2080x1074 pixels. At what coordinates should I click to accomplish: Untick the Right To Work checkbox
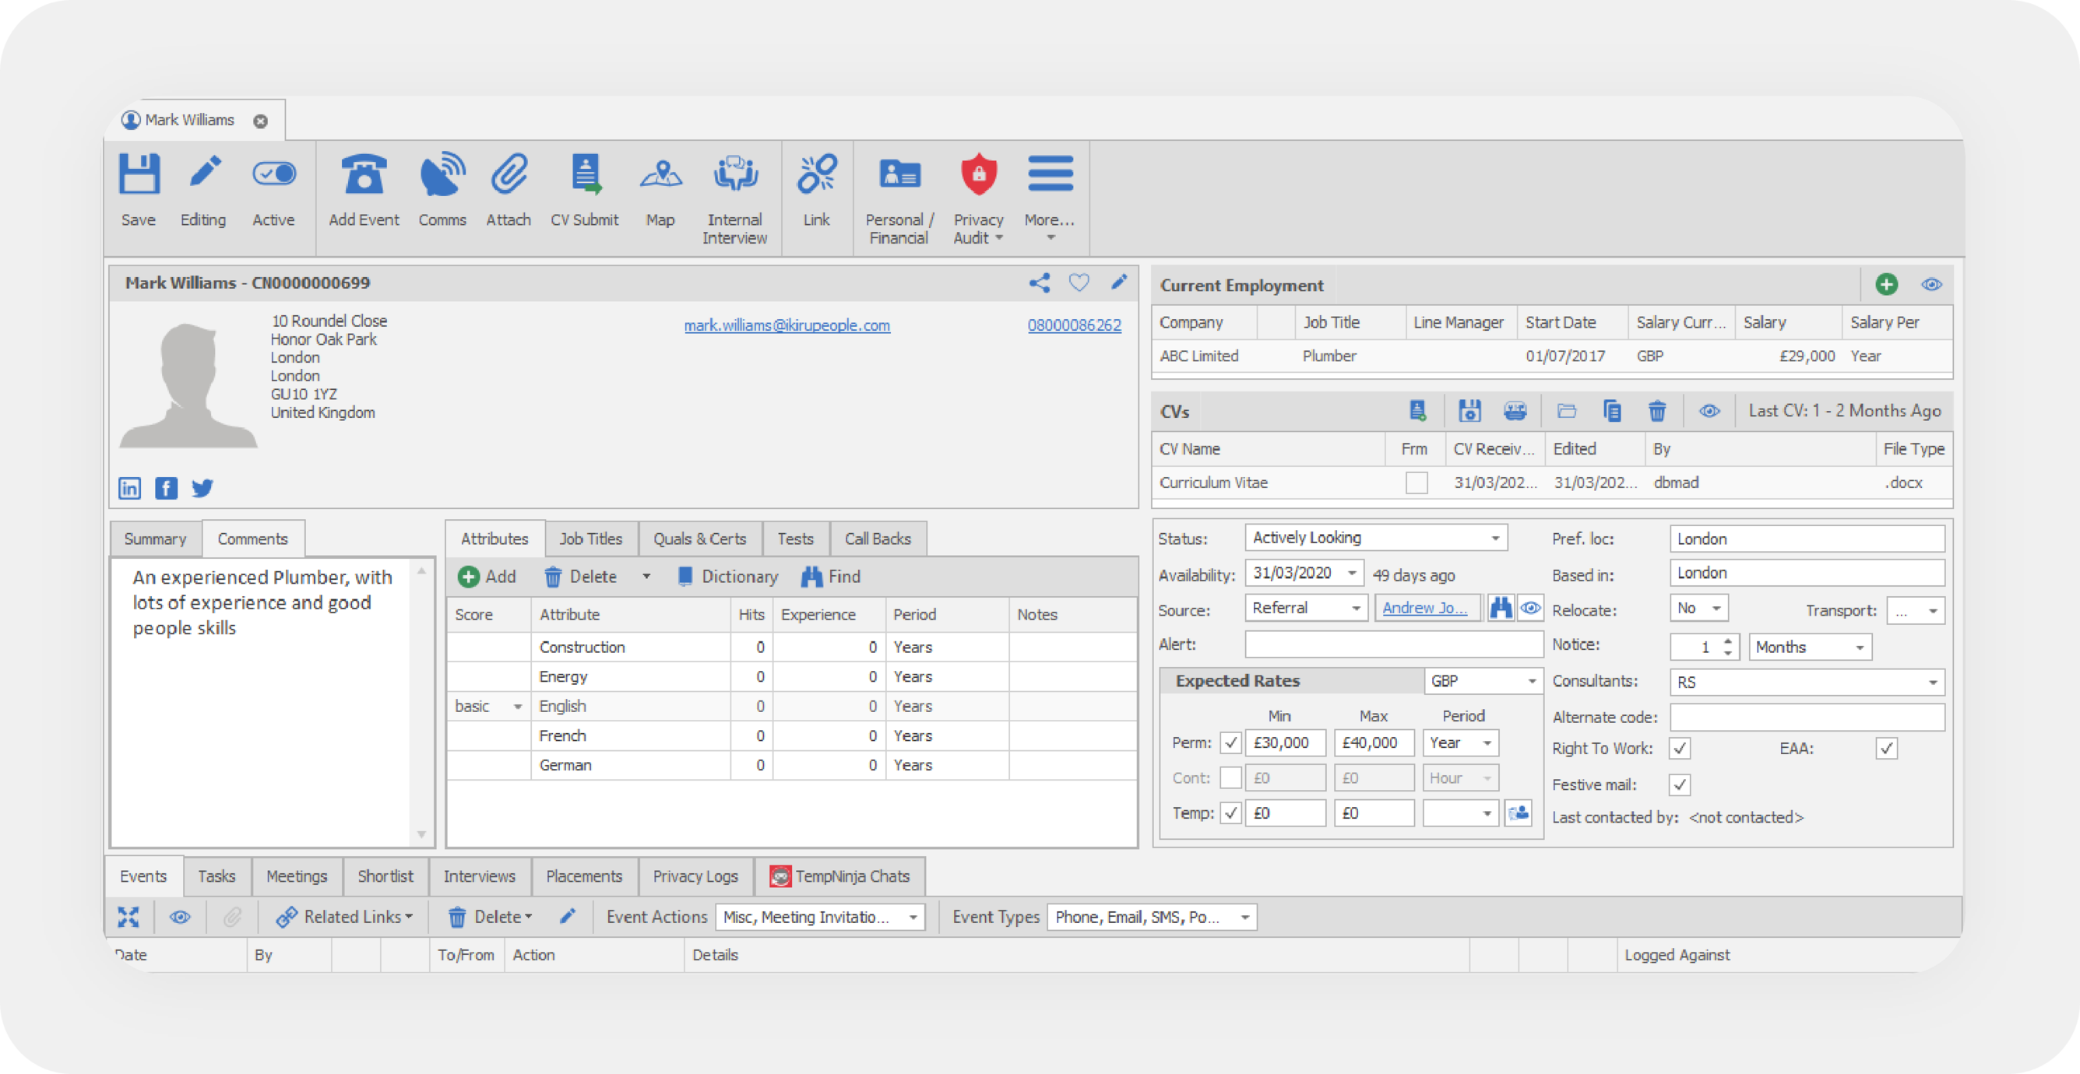(x=1680, y=748)
